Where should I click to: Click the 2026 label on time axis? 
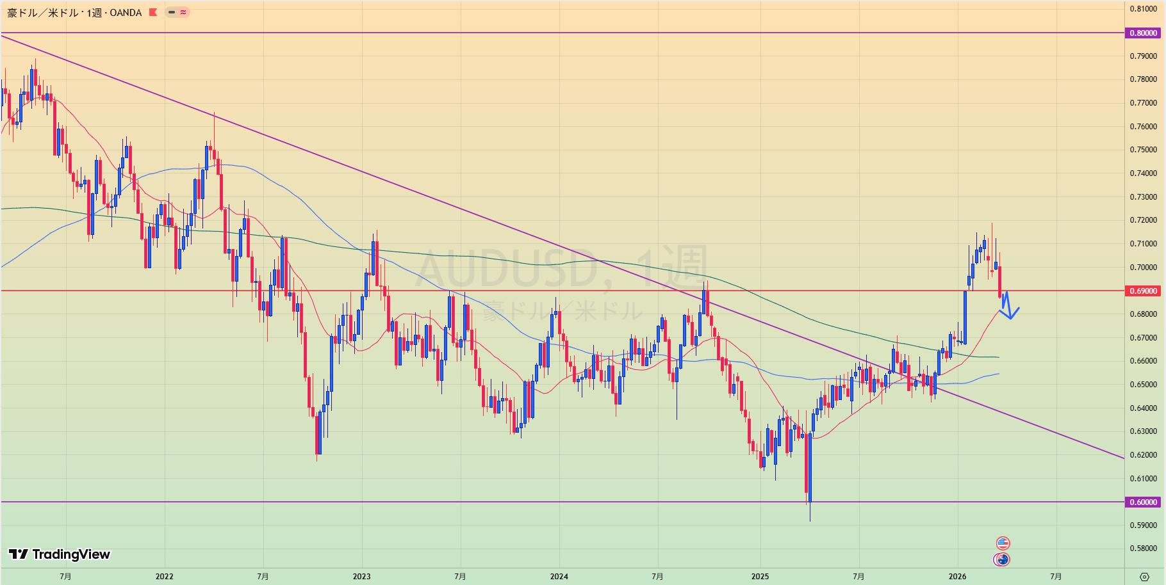[957, 576]
